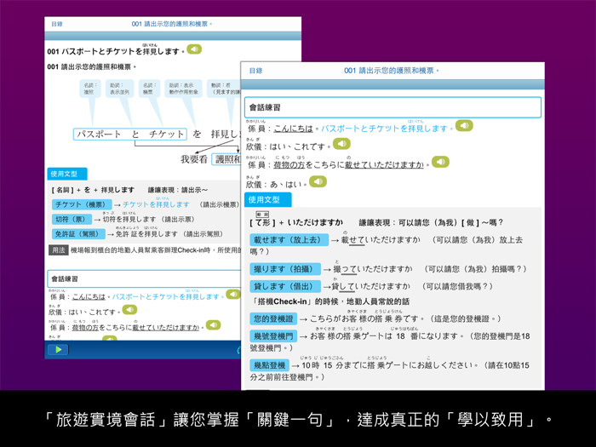Click underlined こんにちは in front window
Viewport: 596px width, 447px height.
click(294, 129)
